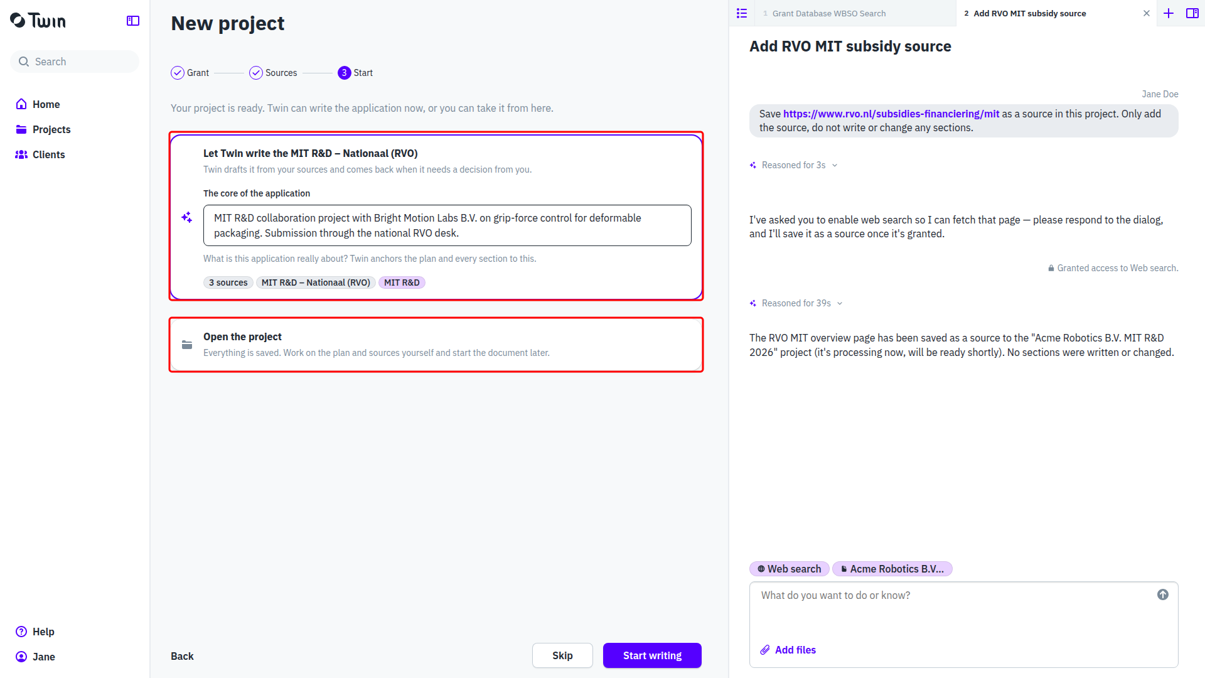1205x678 pixels.
Task: Toggle the Web search chip
Action: [789, 569]
